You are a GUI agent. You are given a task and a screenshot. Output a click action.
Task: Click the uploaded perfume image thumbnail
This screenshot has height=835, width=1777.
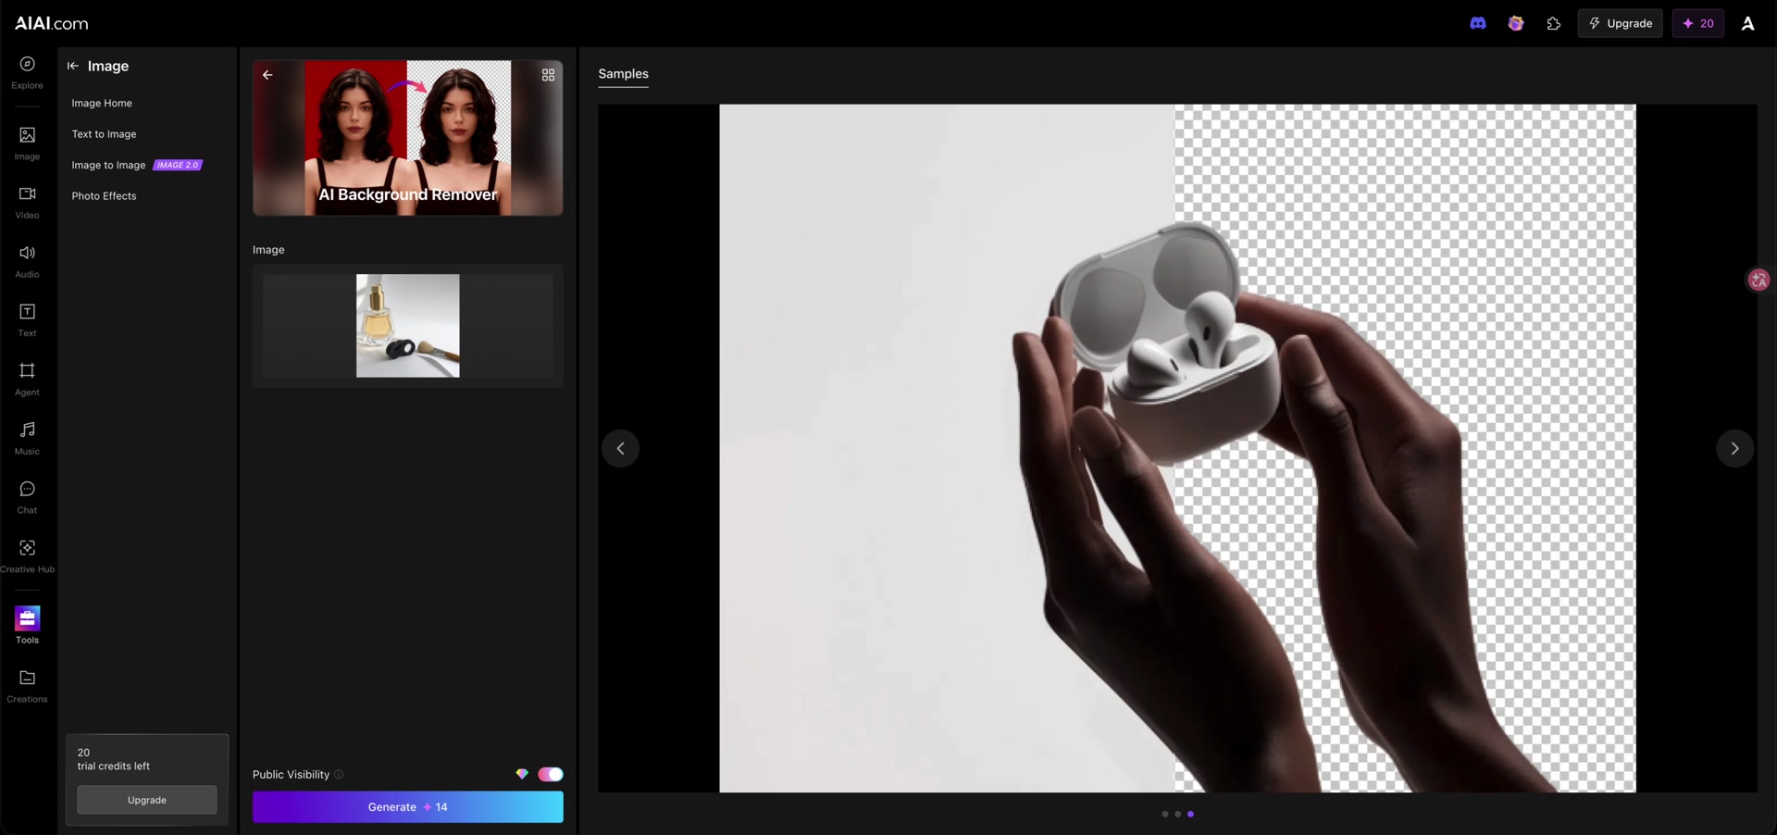tap(407, 326)
